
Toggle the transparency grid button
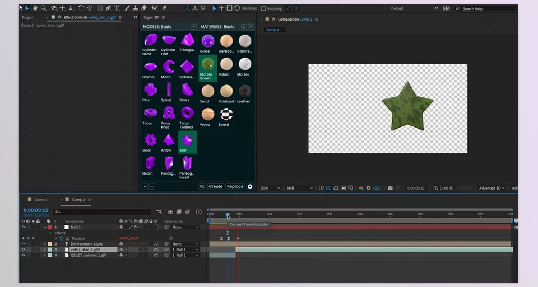coord(329,188)
